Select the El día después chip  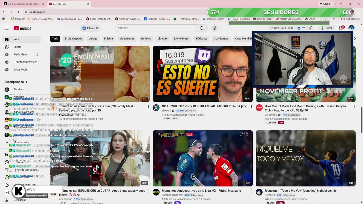[x=73, y=39]
